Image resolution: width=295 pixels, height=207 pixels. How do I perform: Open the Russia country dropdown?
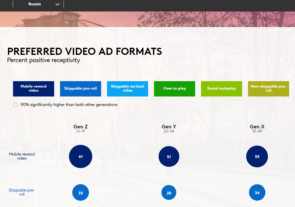coord(38,4)
